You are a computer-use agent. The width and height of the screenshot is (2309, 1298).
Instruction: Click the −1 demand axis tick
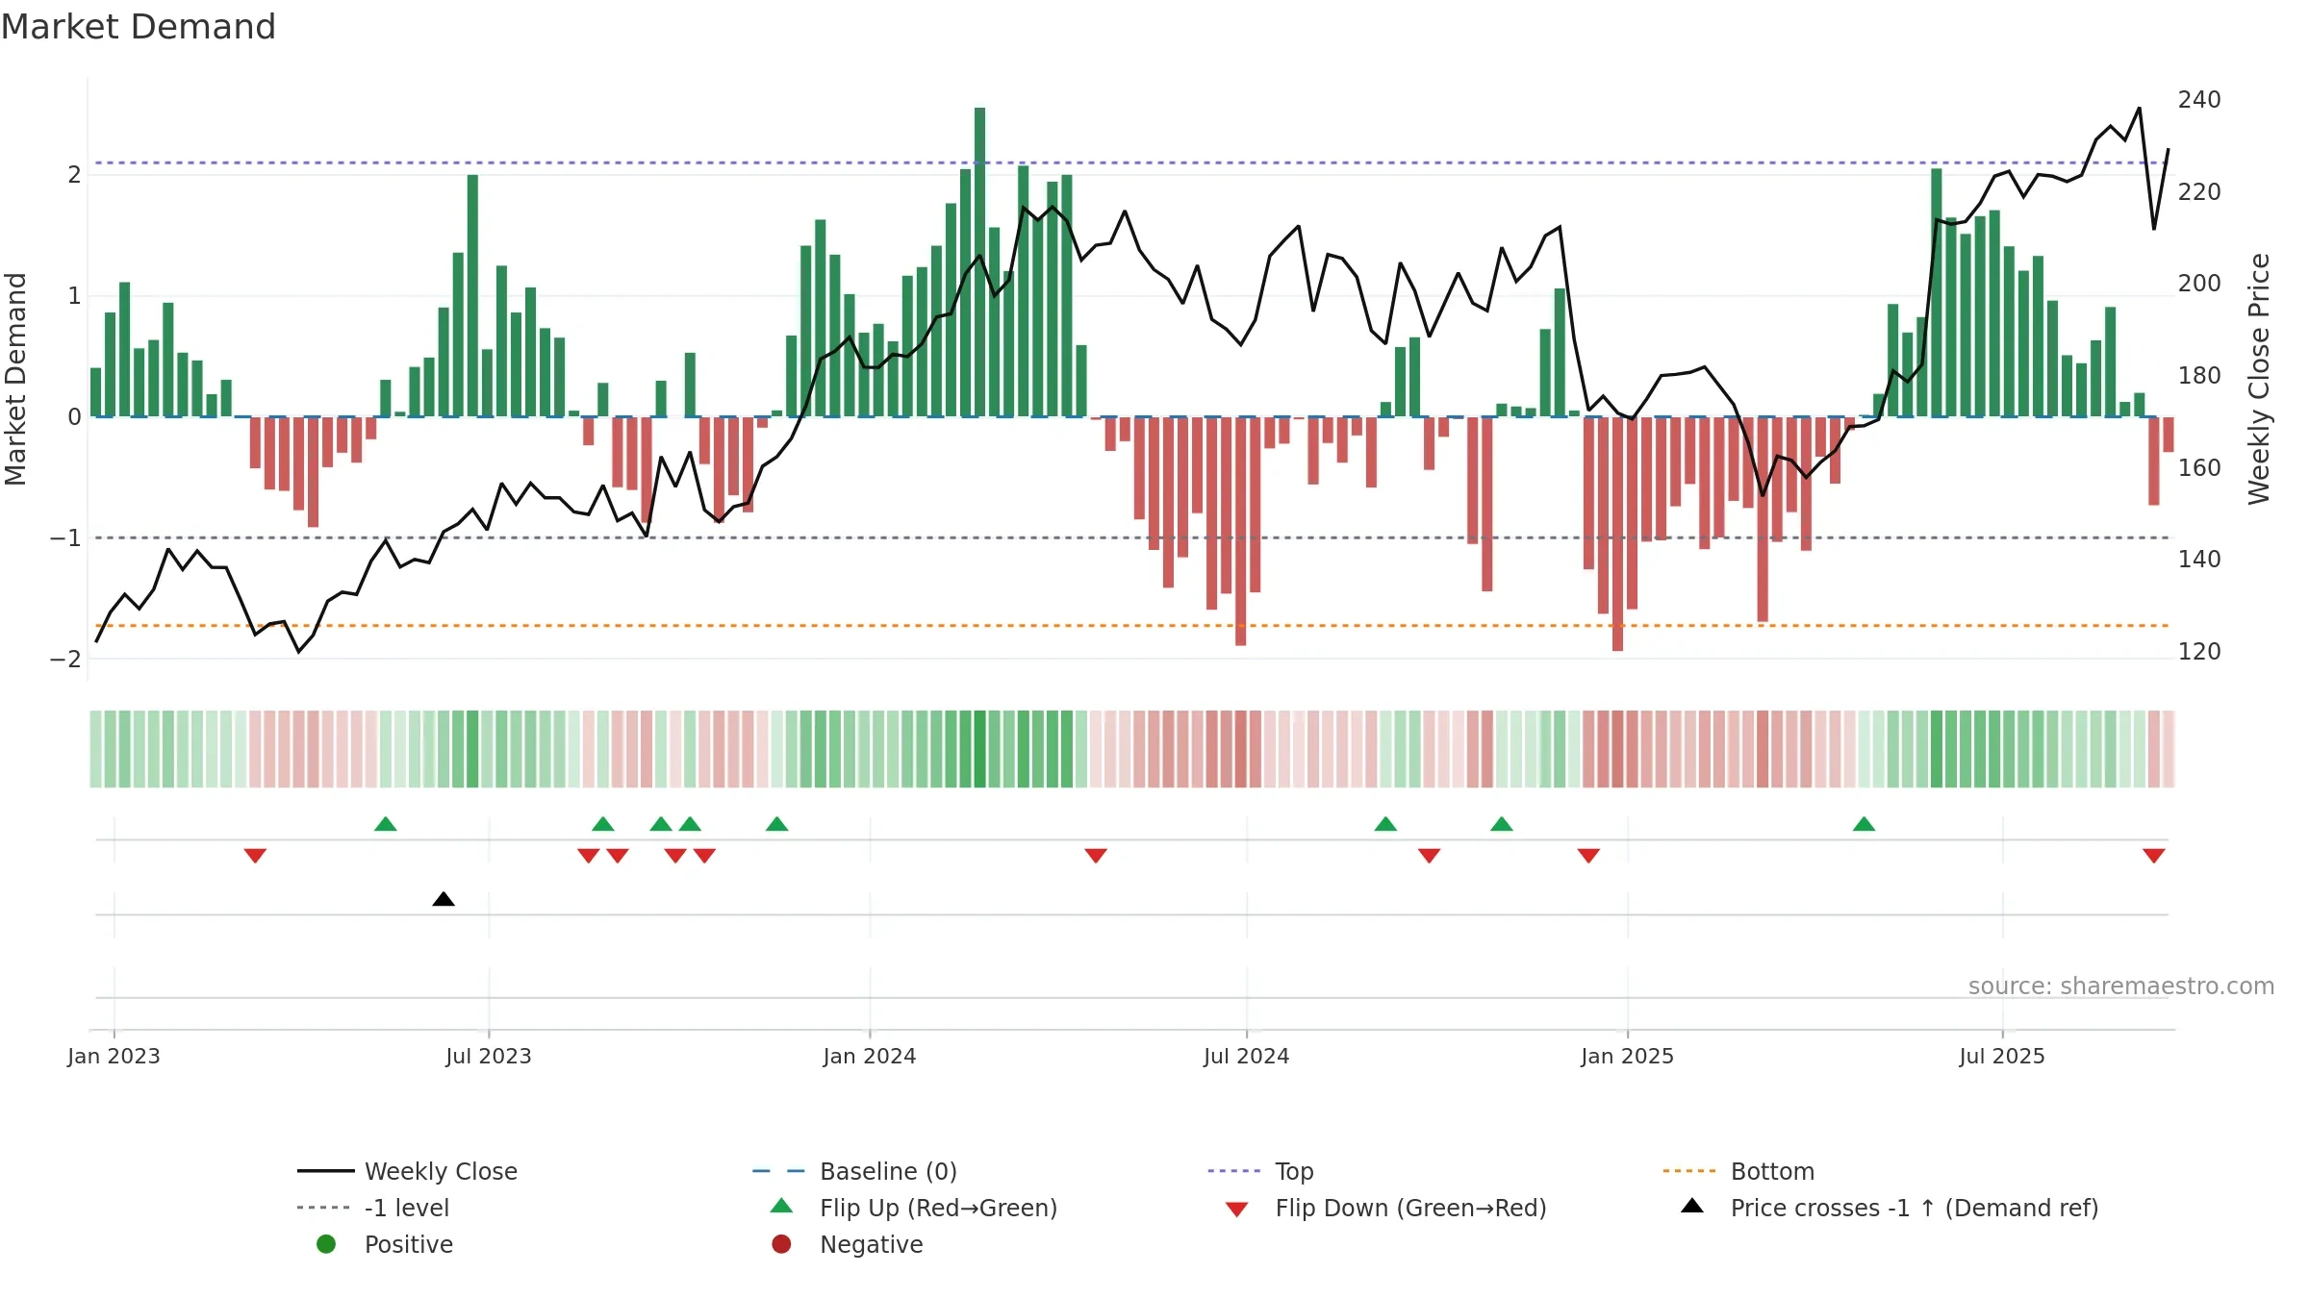[65, 538]
